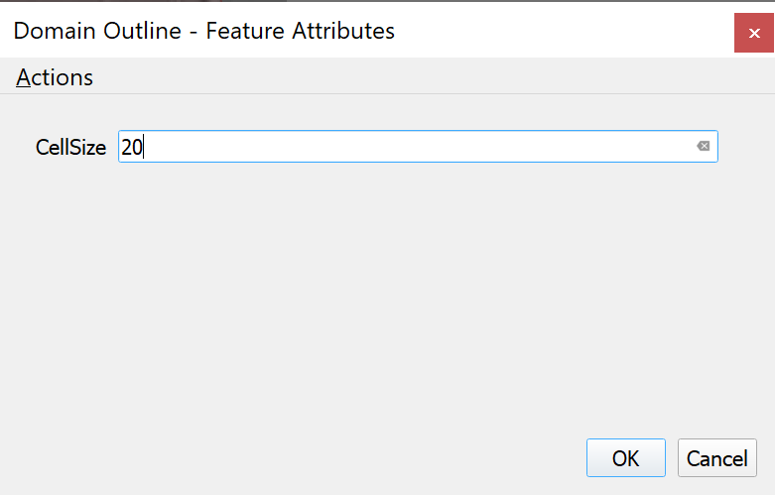
Task: Hit the small X icon inside the text field
Action: pos(703,147)
